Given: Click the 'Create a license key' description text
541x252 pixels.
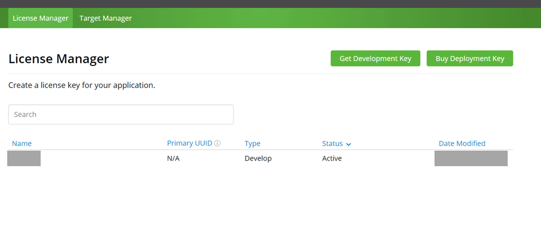Looking at the screenshot, I should click(82, 85).
